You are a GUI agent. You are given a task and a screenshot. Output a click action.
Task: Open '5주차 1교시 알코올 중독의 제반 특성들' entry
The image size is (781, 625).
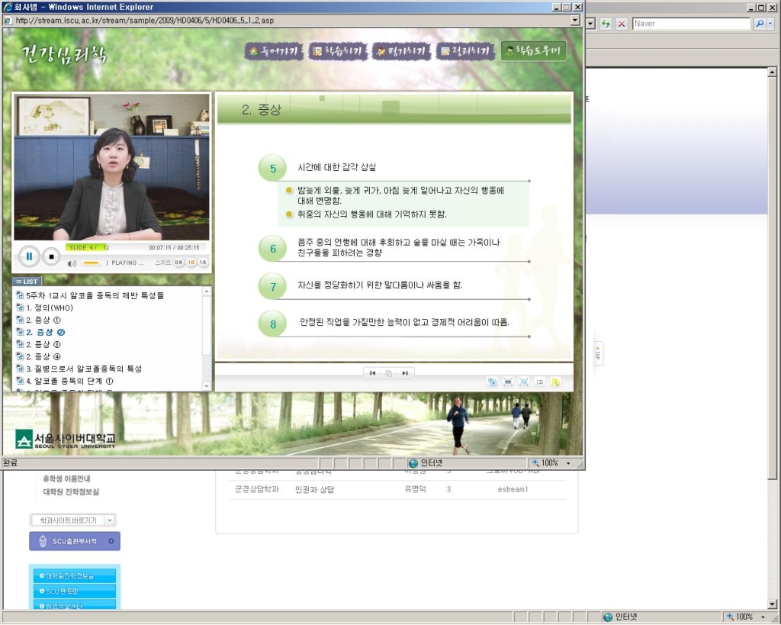tap(95, 295)
